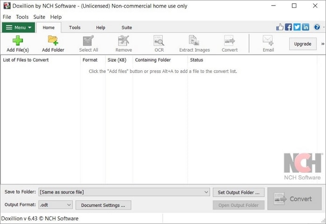
Task: Sort by the List of Files to Convert column header
Action: click(x=41, y=60)
